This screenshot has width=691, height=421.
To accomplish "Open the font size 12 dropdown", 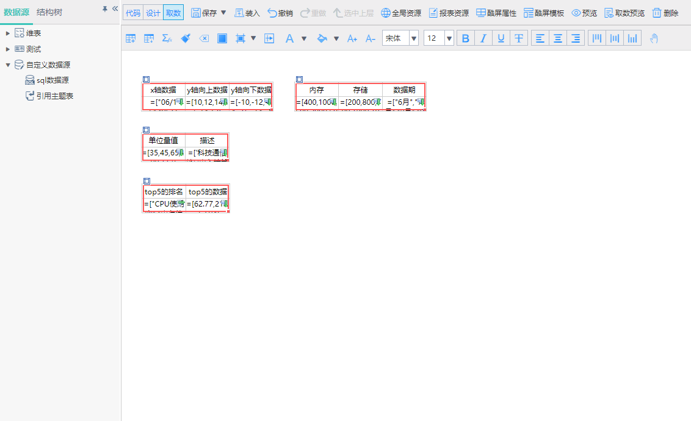I will [x=449, y=38].
